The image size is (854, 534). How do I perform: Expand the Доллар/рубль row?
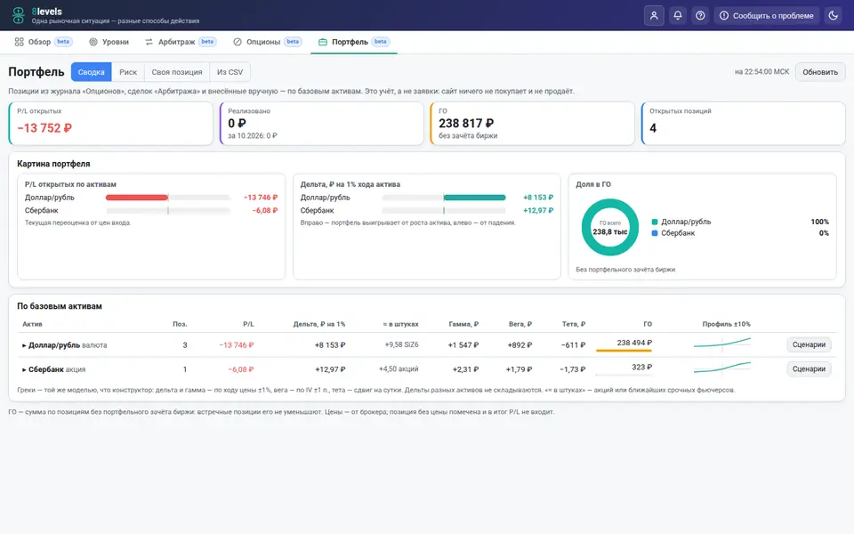pos(24,345)
